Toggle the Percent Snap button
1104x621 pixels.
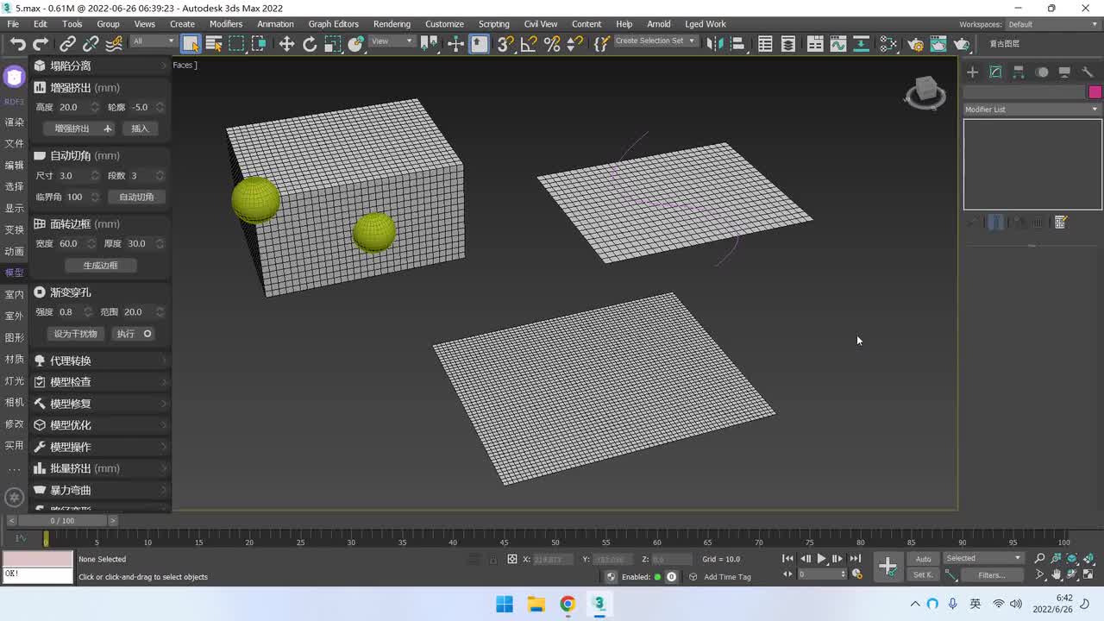(552, 44)
